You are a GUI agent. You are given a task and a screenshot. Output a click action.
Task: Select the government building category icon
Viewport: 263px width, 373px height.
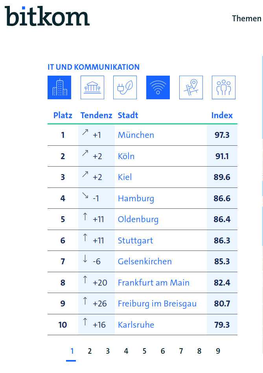click(x=92, y=87)
